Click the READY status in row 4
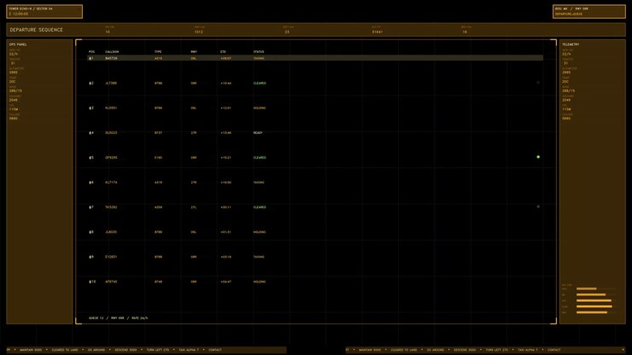632x355 pixels. [258, 133]
